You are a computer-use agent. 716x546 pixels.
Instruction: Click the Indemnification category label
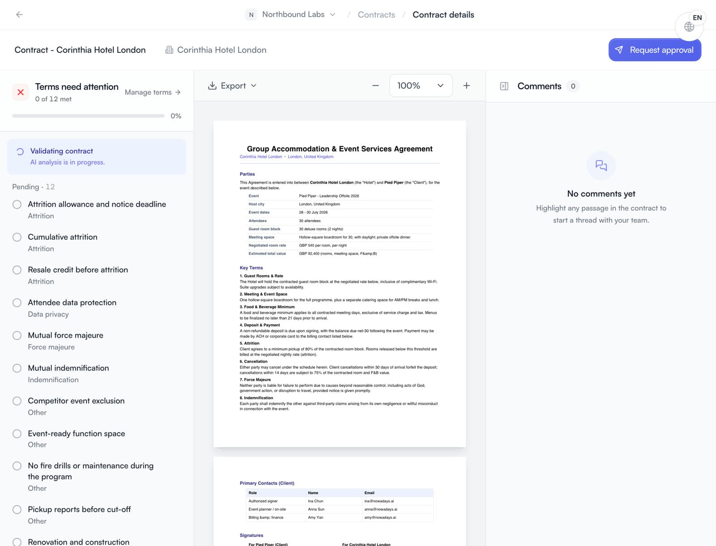53,380
